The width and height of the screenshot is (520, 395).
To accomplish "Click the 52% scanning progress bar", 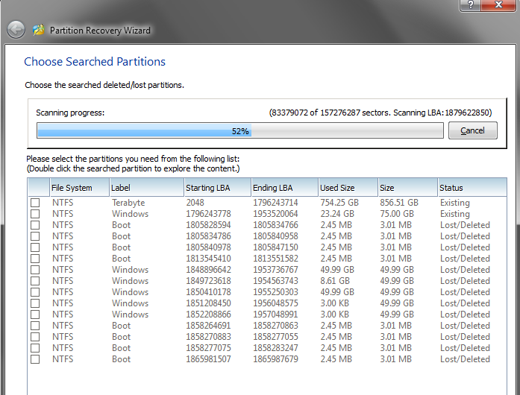I will coord(240,130).
